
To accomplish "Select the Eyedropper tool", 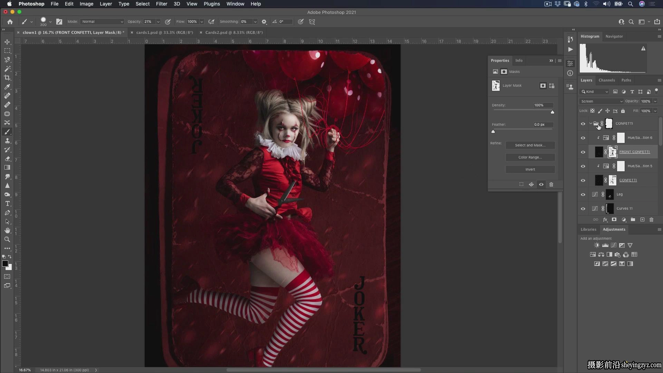I will 7,87.
